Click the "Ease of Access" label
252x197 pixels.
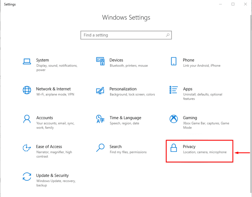(49, 147)
